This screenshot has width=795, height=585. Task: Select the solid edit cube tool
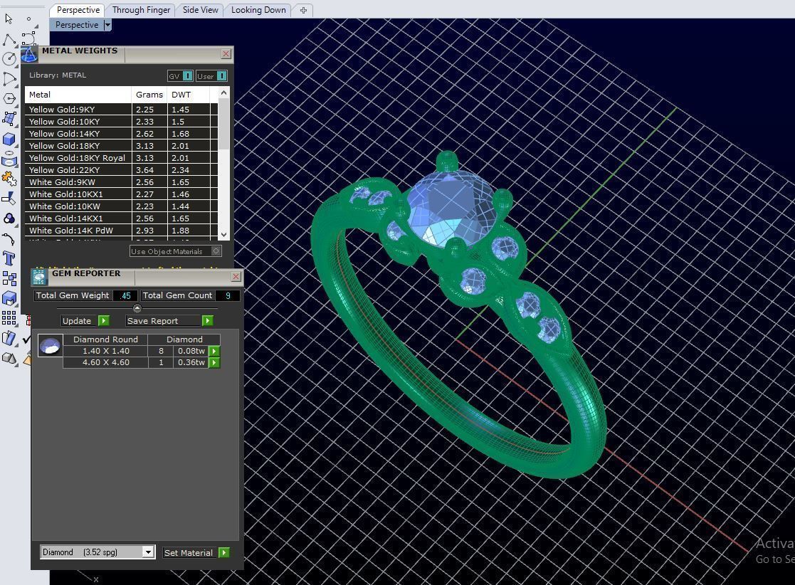[x=9, y=298]
